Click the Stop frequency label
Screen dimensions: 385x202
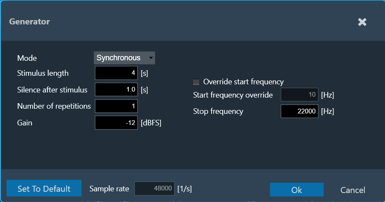pyautogui.click(x=218, y=111)
